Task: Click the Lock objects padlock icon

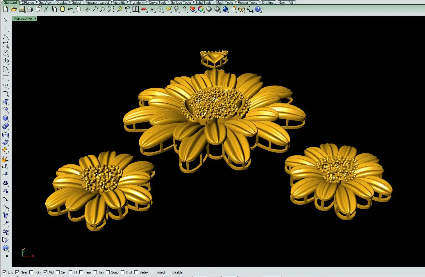Action: (185, 9)
